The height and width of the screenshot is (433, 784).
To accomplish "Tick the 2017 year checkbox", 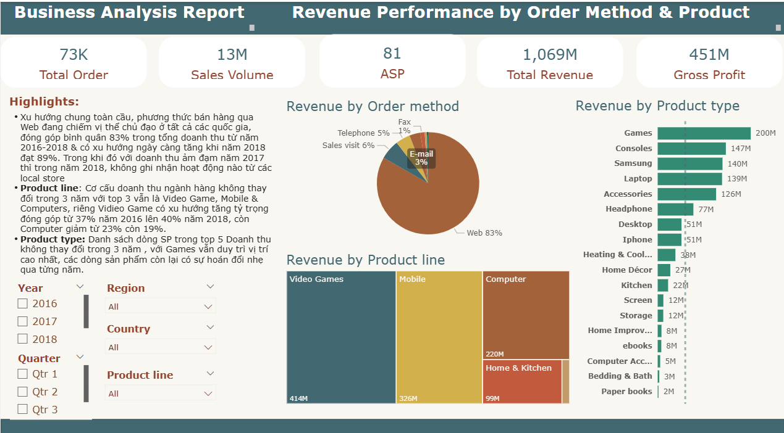I will click(23, 321).
